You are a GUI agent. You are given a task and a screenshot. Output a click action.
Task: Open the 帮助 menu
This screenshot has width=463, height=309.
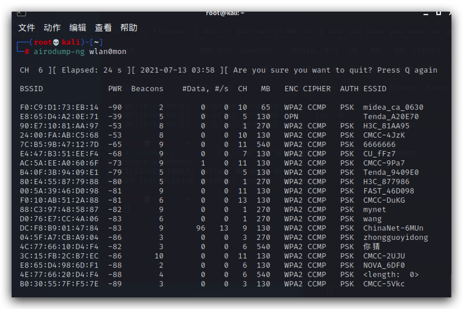(x=129, y=28)
